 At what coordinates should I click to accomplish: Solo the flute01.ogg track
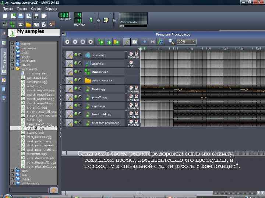point(80,88)
